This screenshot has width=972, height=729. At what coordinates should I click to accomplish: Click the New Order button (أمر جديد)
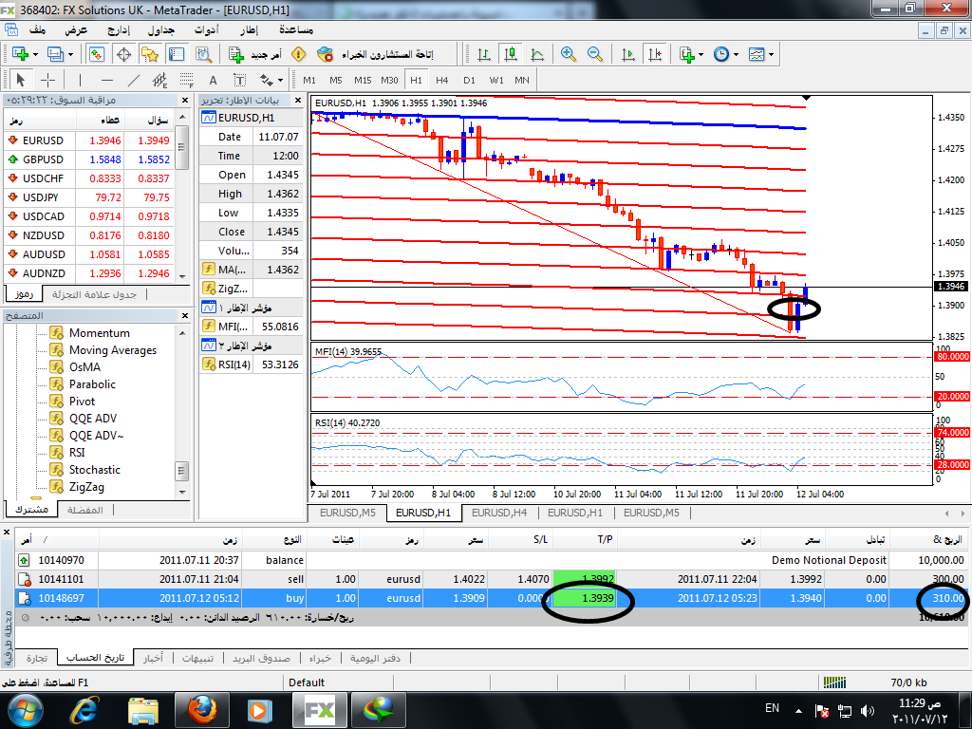coord(254,54)
